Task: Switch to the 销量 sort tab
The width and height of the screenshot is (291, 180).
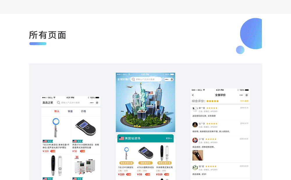Action: [x=70, y=111]
